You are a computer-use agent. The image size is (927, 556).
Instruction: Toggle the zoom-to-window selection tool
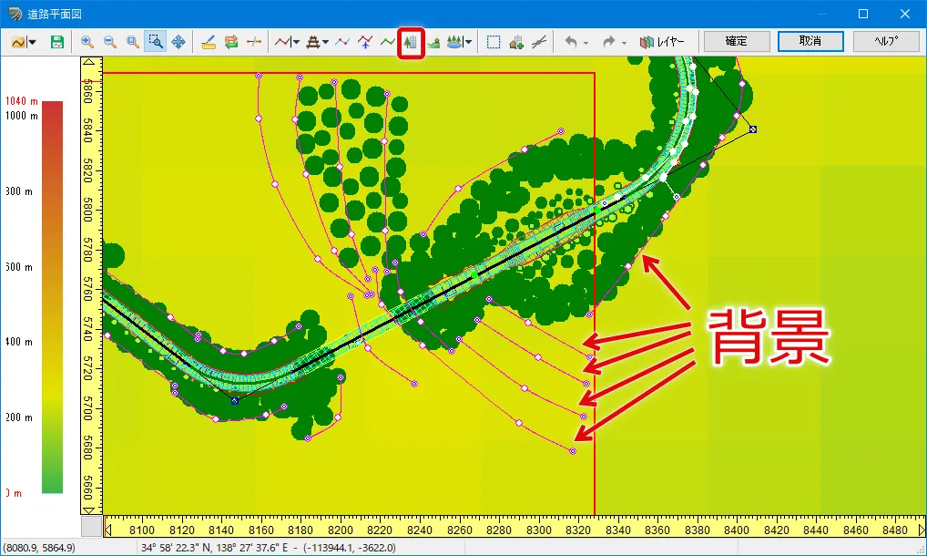[x=156, y=42]
